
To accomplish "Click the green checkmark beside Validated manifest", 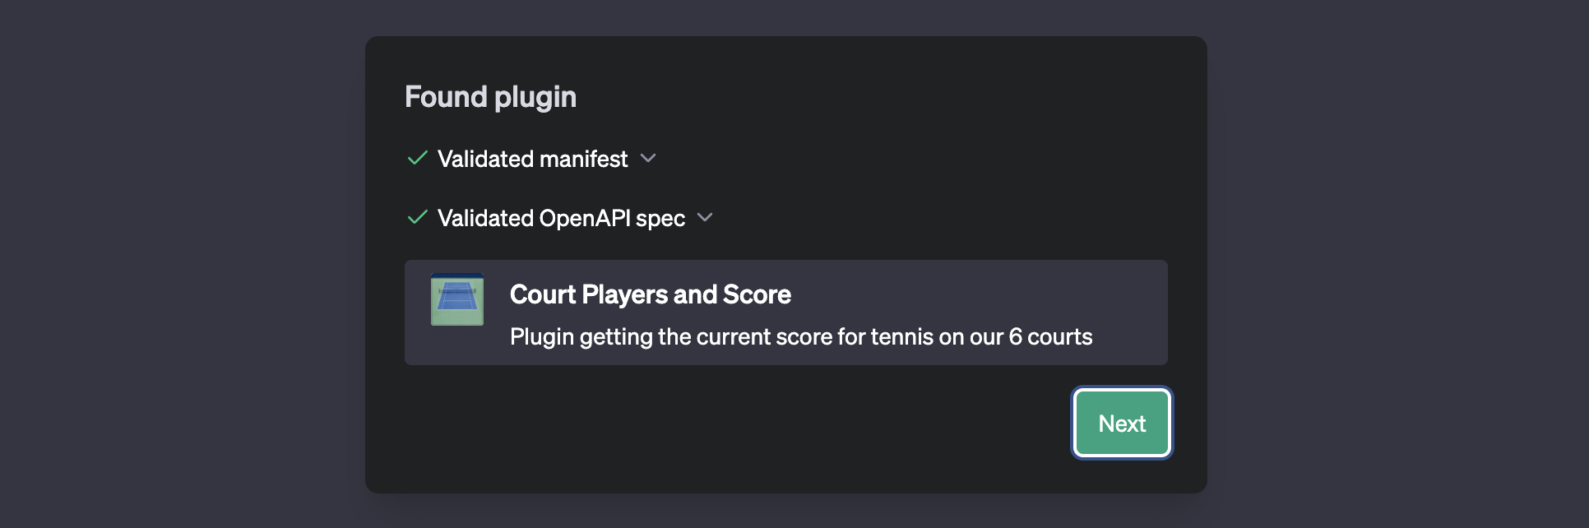I will click(418, 158).
